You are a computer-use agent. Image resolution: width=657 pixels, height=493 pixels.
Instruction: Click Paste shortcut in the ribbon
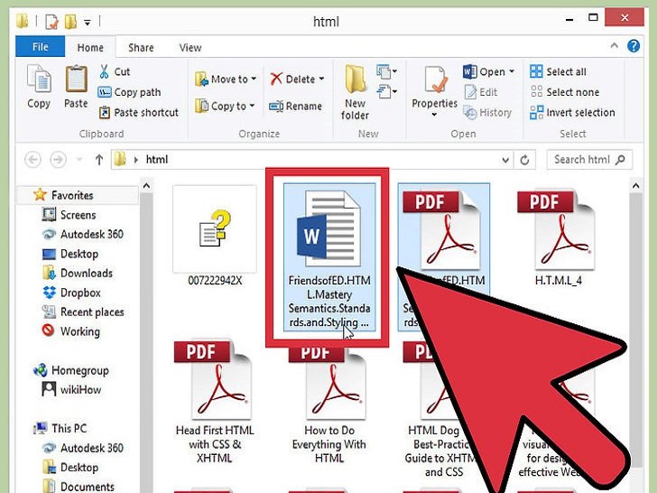pyautogui.click(x=138, y=112)
